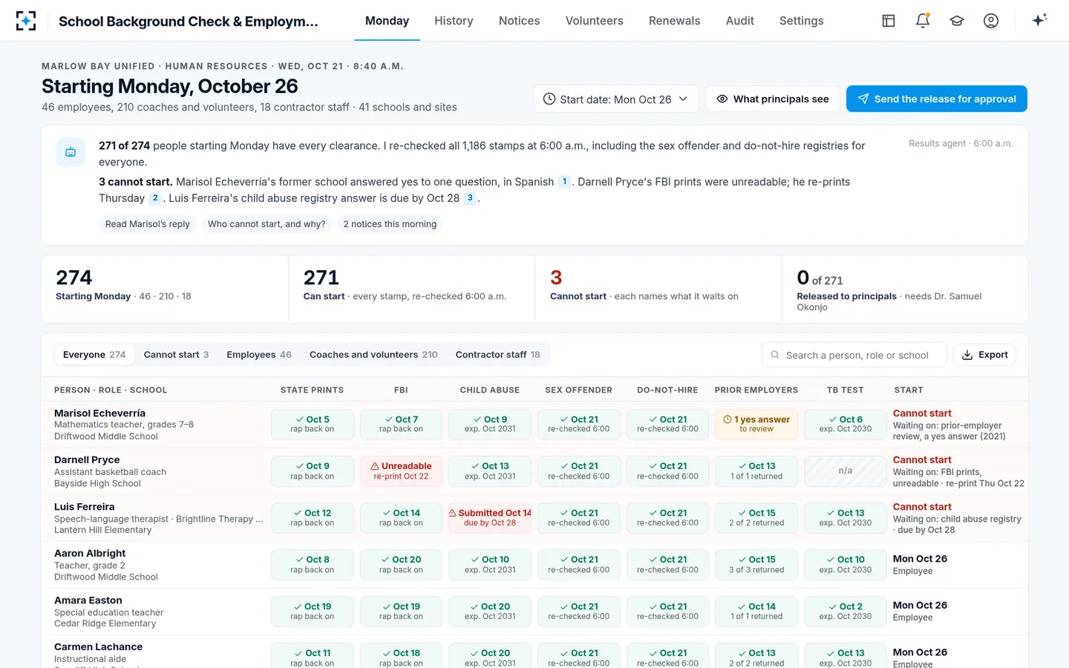The height and width of the screenshot is (668, 1069).
Task: Open 2 notices this morning chip
Action: pos(390,224)
